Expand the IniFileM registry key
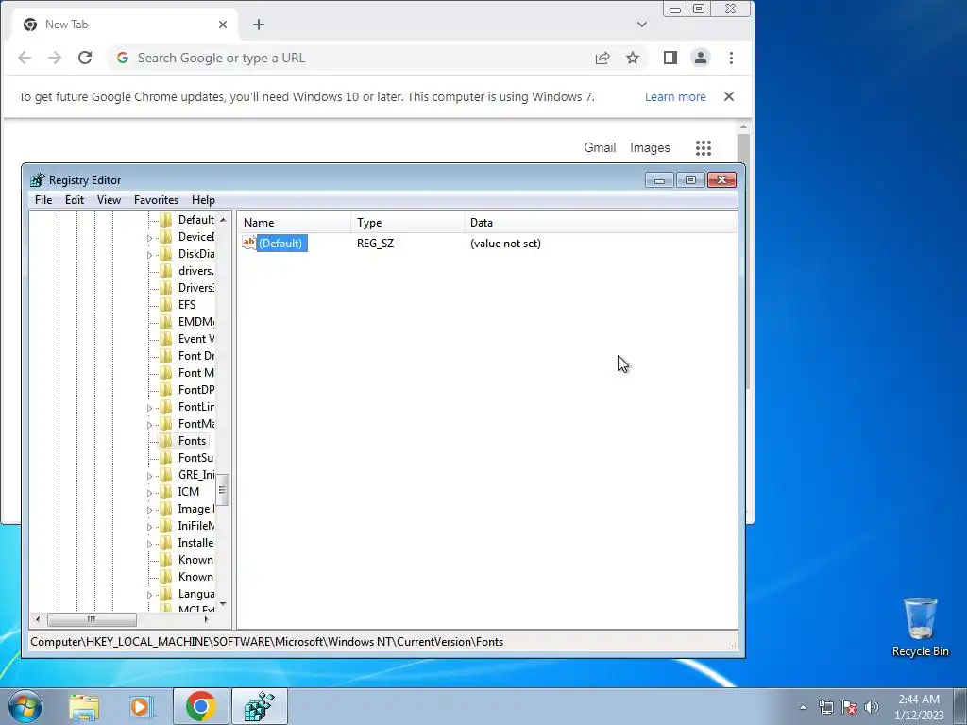The image size is (967, 725). point(149,527)
